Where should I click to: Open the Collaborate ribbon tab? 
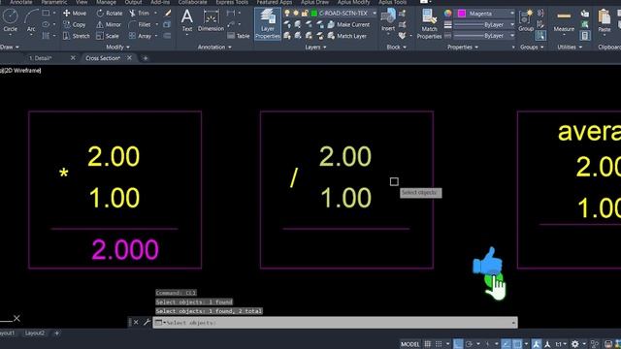pyautogui.click(x=192, y=2)
